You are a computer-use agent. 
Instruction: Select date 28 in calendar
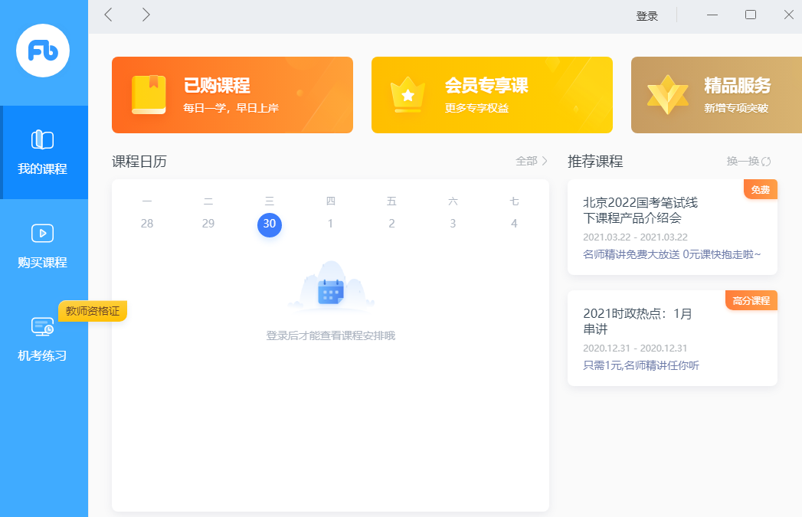click(147, 224)
